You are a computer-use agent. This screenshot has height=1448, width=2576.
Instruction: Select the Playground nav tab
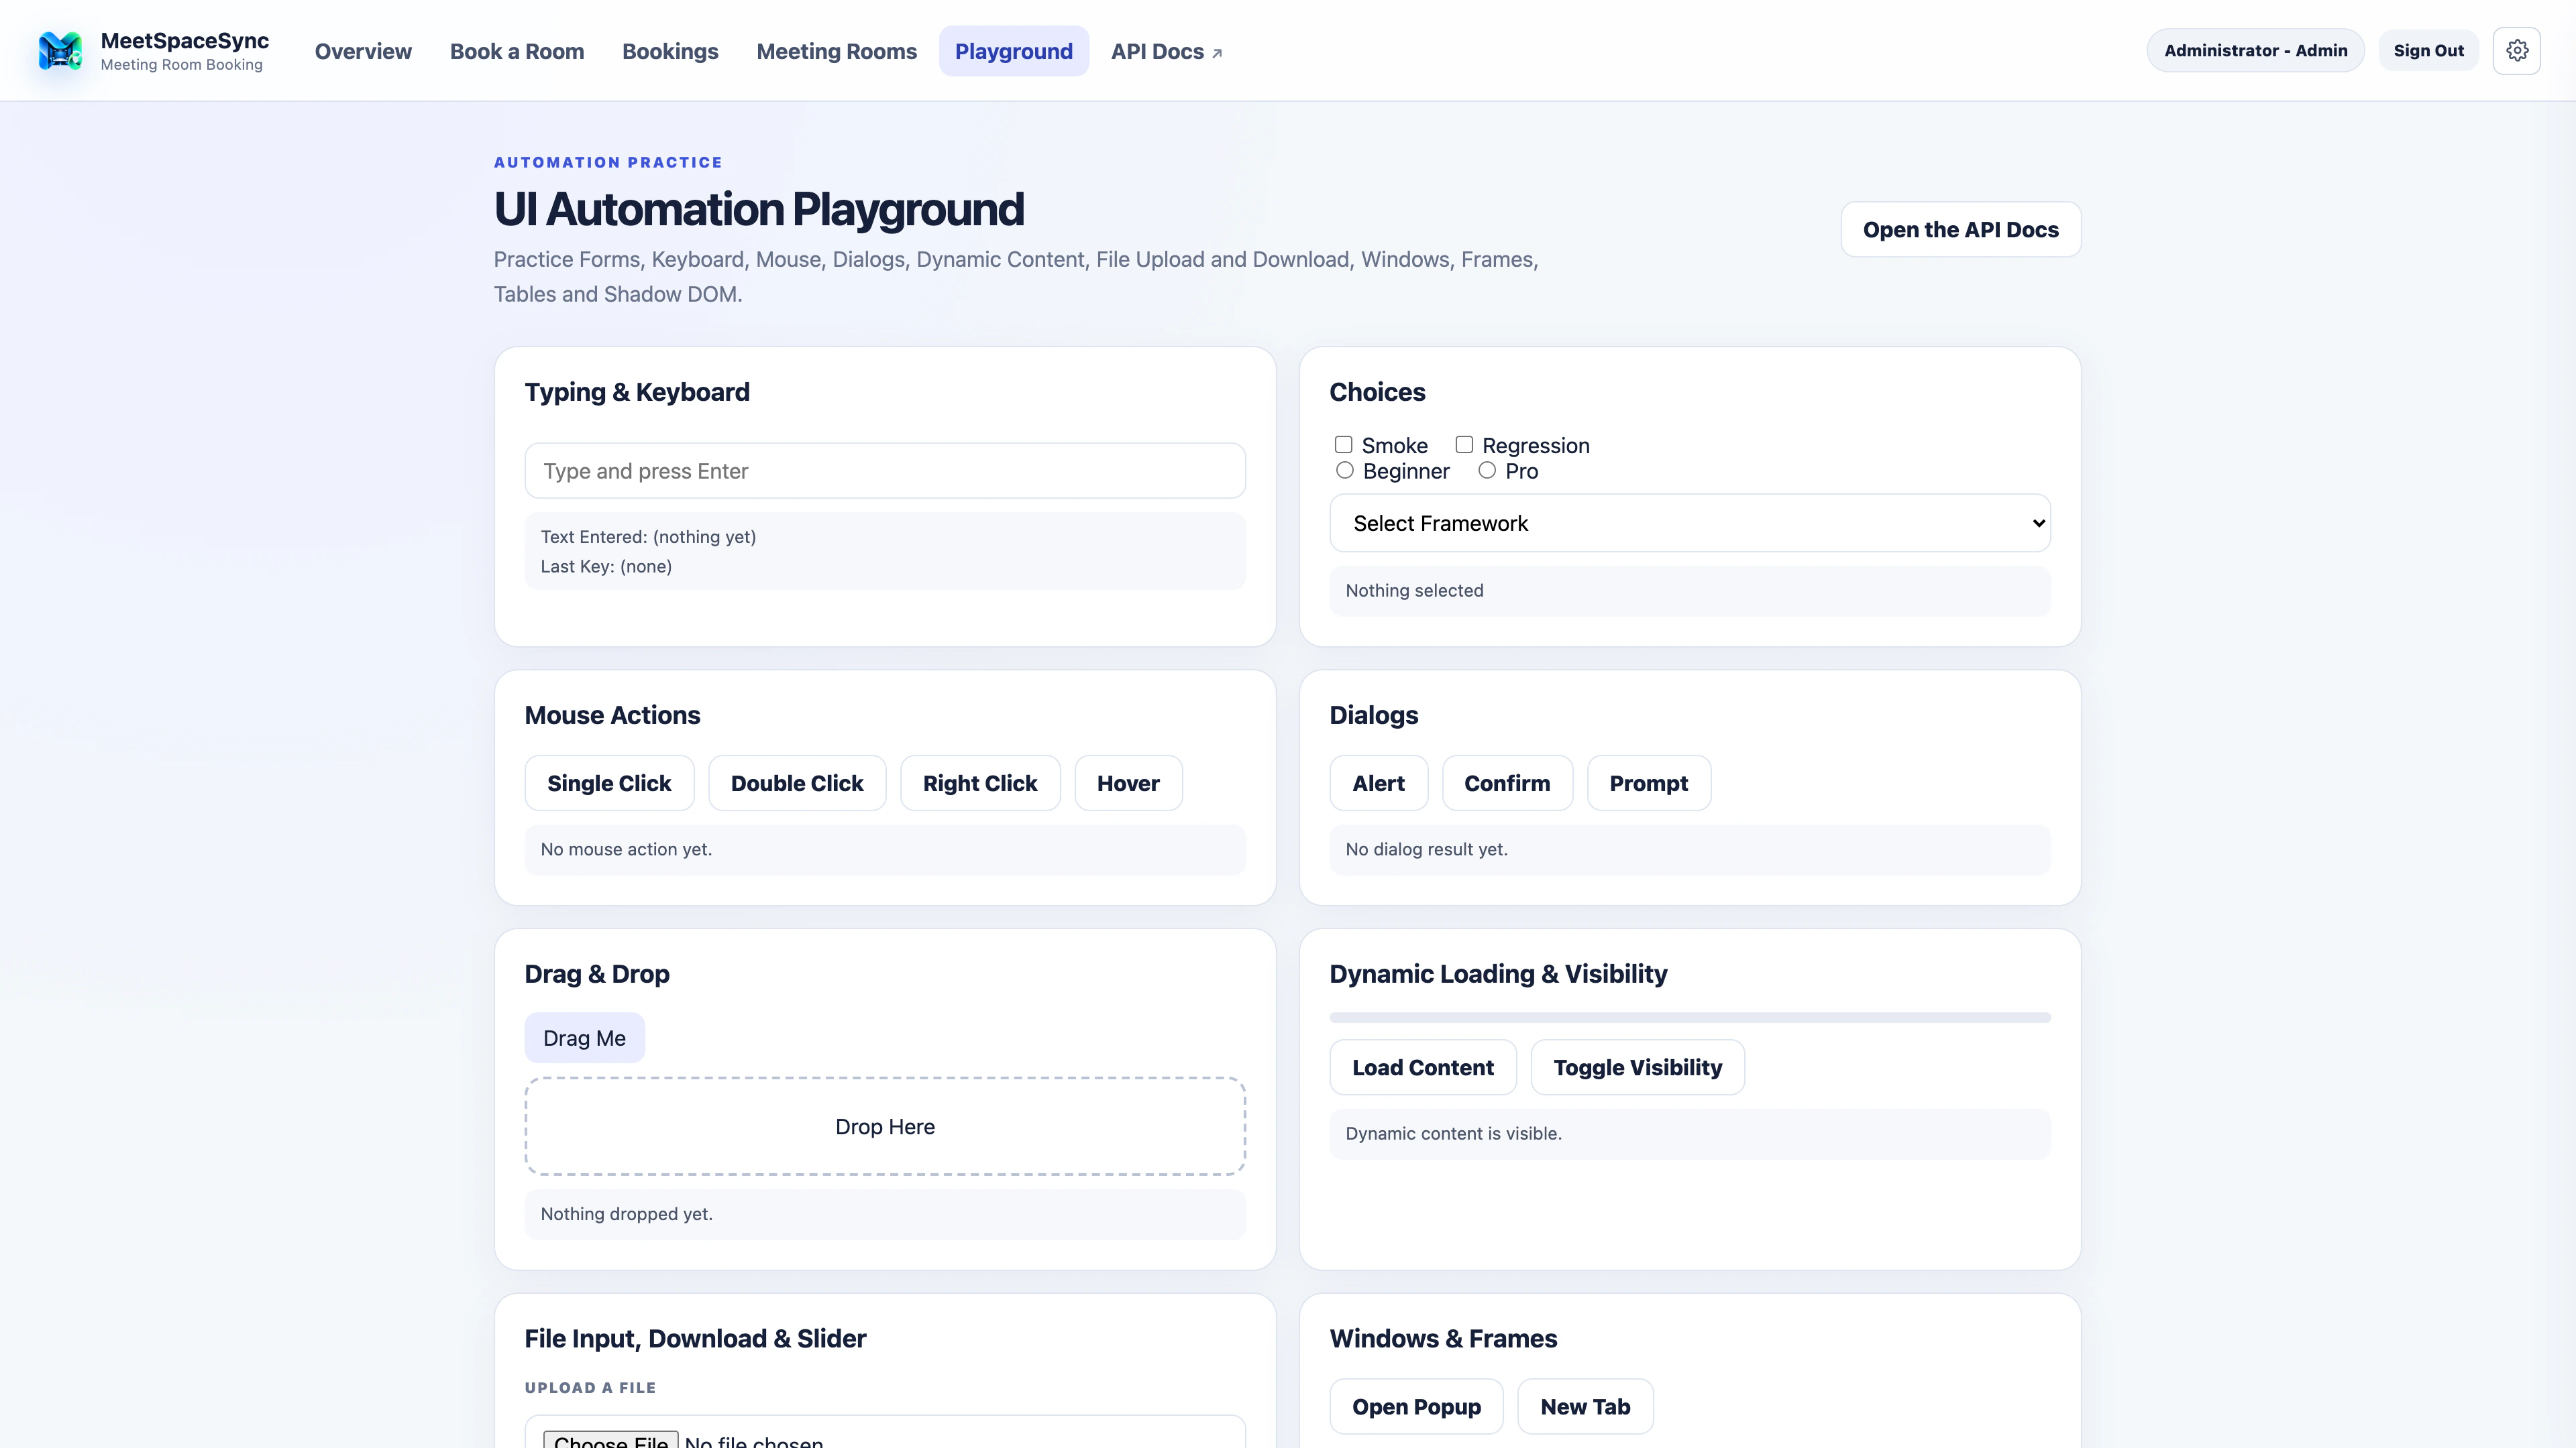coord(1013,51)
